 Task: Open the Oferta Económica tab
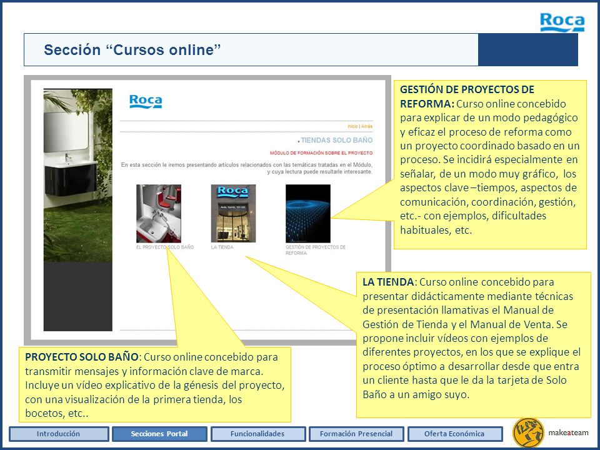point(454,434)
